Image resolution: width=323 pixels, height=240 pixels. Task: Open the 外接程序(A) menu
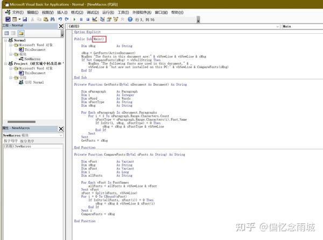tap(142, 12)
